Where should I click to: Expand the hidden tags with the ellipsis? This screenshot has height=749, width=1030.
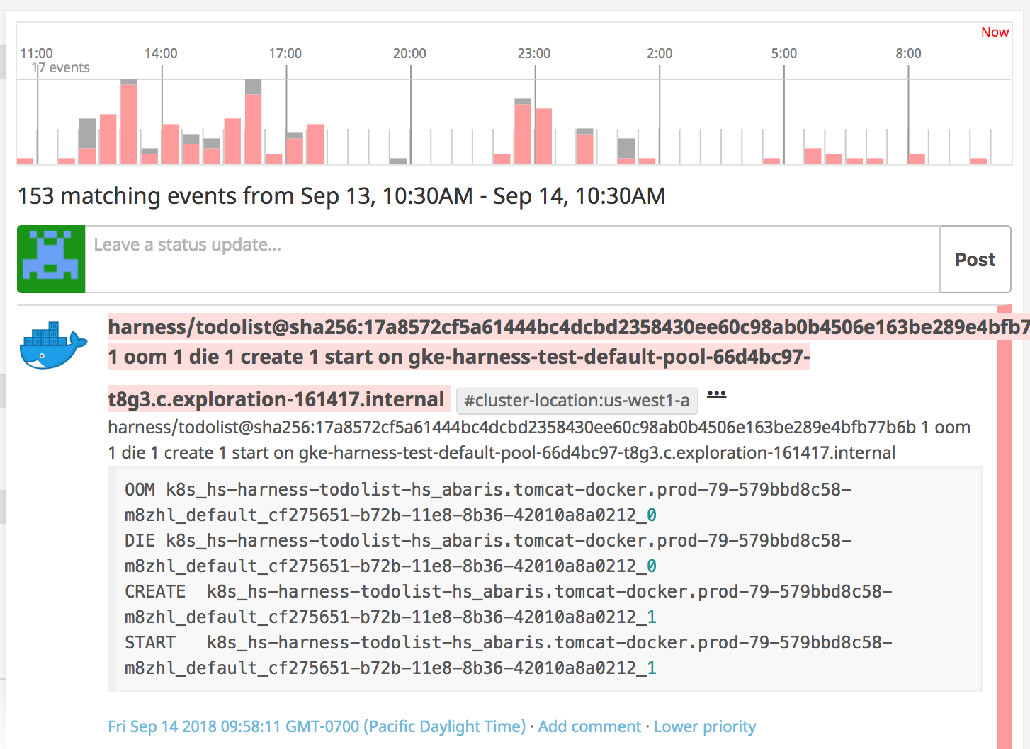tap(717, 394)
